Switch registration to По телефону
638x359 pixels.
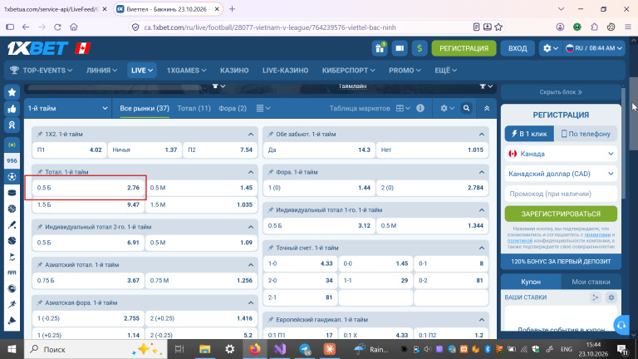pyautogui.click(x=586, y=134)
